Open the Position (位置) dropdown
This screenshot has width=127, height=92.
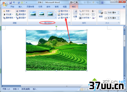(x=75, y=15)
